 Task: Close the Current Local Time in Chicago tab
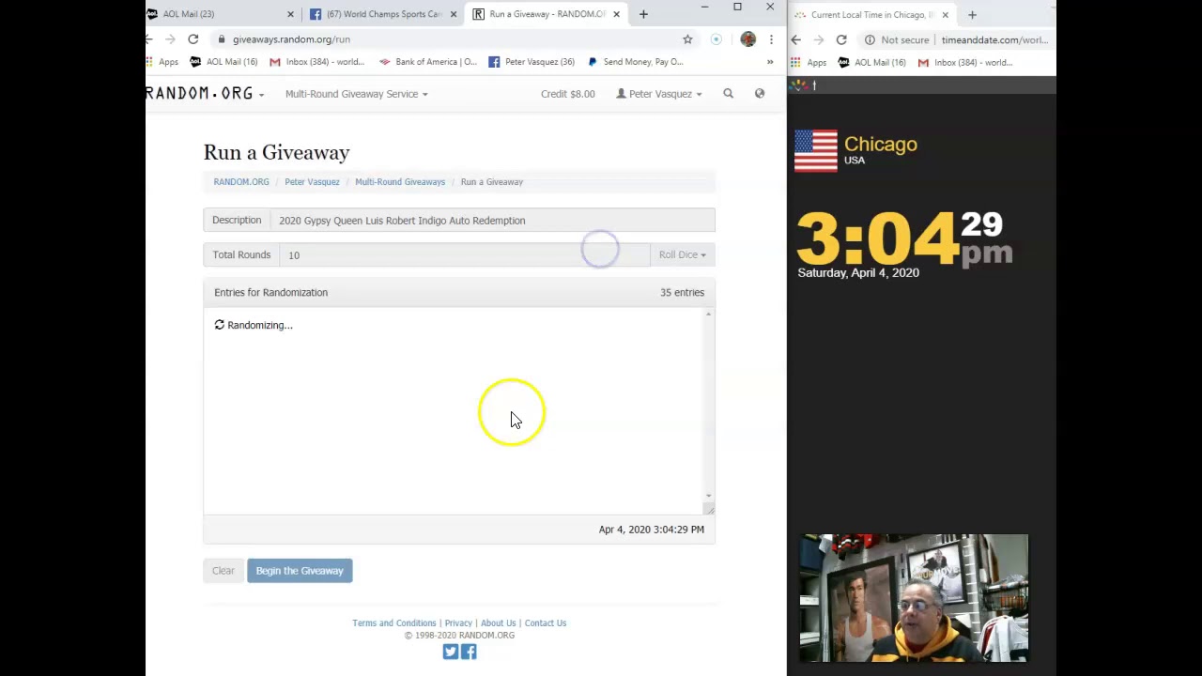click(945, 15)
